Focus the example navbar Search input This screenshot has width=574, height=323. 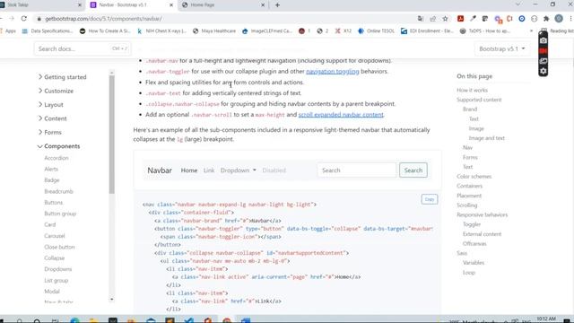[357, 170]
